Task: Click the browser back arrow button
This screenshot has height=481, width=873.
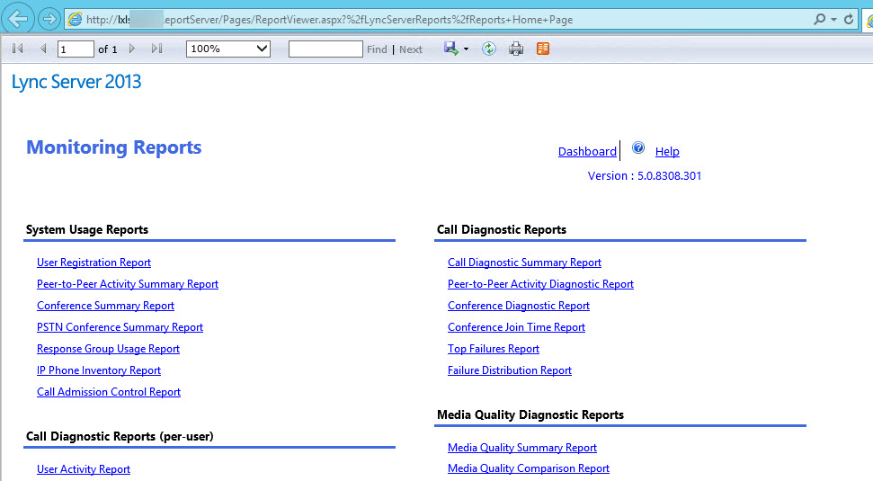Action: coord(18,19)
